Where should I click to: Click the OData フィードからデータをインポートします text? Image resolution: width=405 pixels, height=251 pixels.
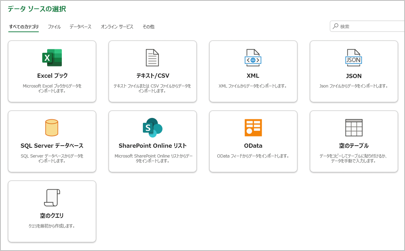pos(253,156)
